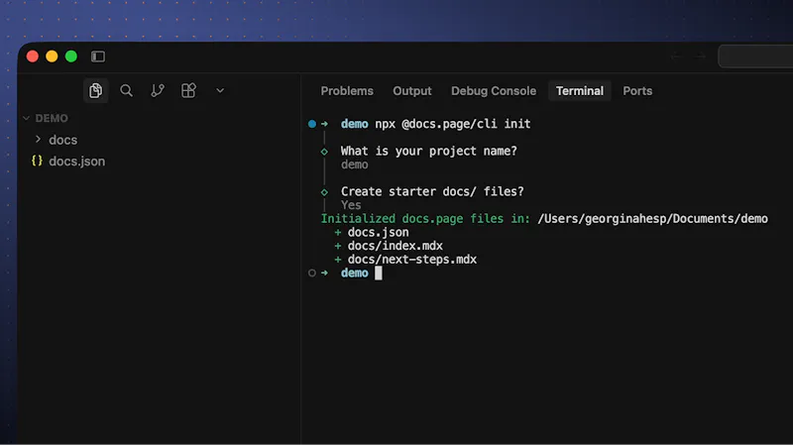Open the docs.json file

77,162
